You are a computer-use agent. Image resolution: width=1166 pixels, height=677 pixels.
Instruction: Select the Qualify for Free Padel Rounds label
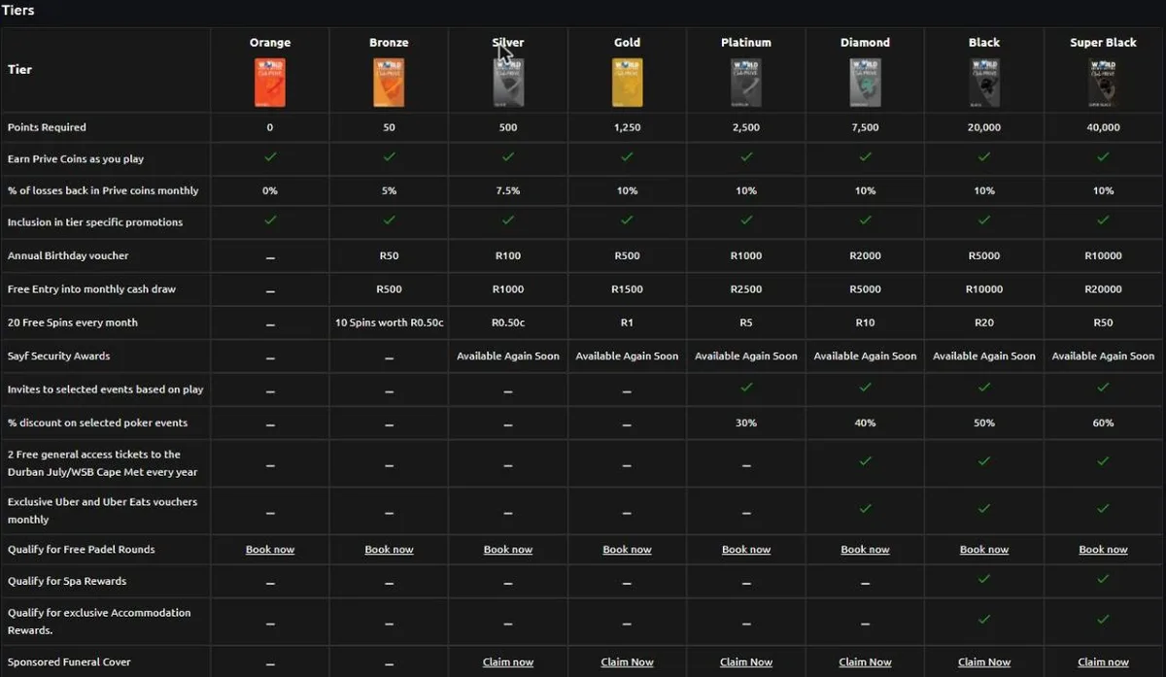point(82,550)
